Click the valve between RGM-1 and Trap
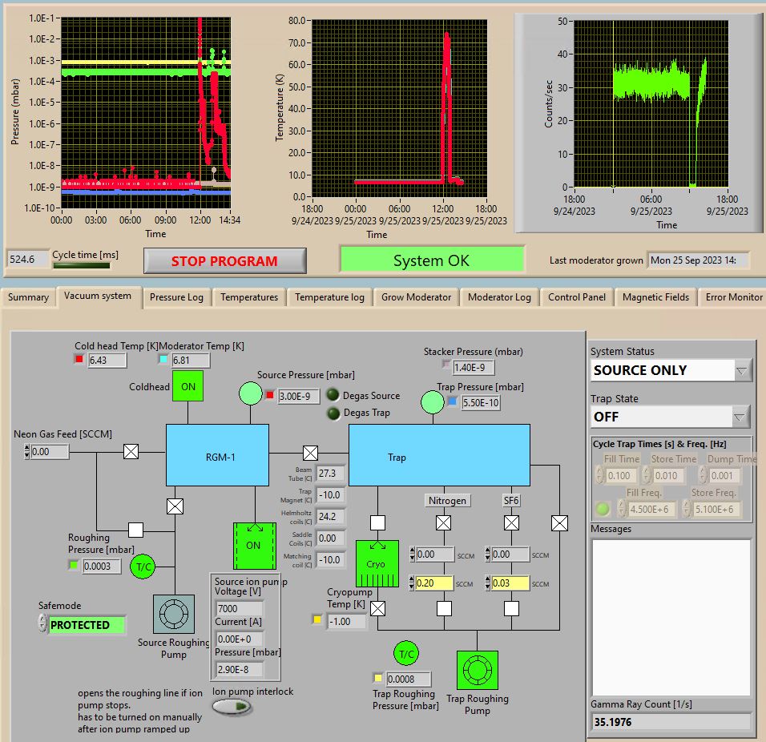766x742 pixels. pyautogui.click(x=310, y=452)
